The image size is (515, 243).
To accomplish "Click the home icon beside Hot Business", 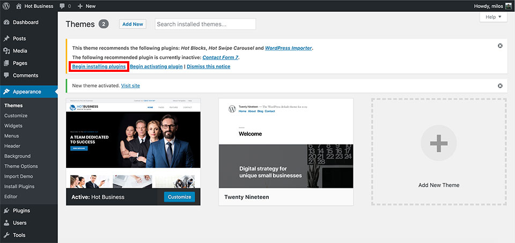I will pyautogui.click(x=19, y=6).
